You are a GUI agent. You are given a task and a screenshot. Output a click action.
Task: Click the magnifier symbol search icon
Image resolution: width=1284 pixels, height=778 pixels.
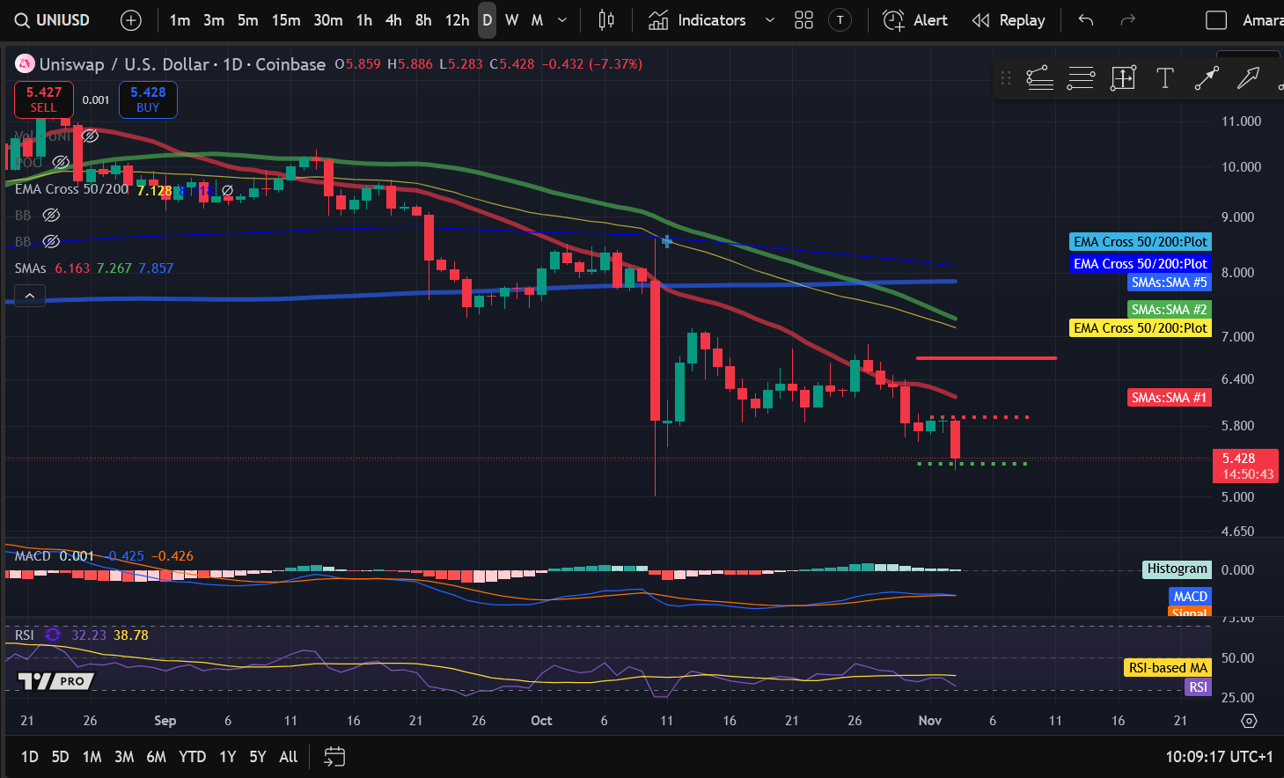(19, 19)
